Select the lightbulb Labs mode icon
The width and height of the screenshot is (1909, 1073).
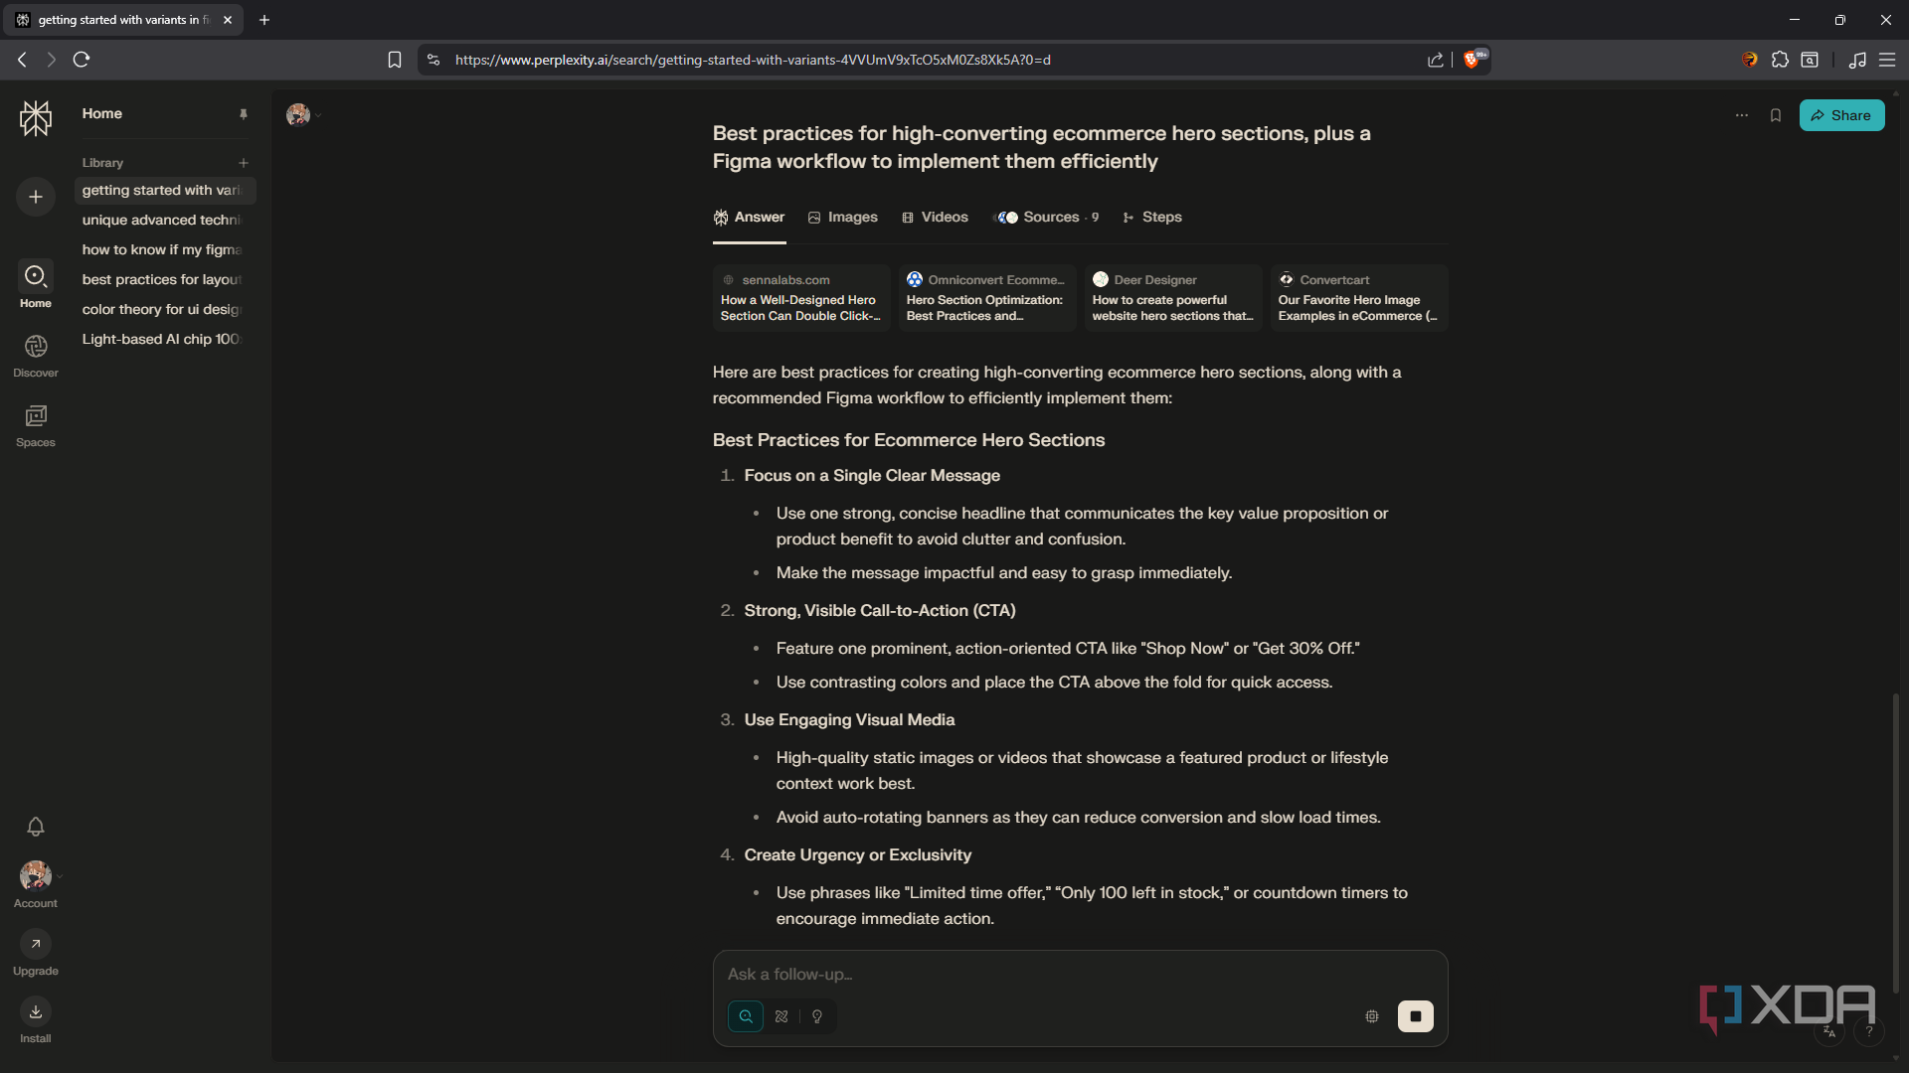pyautogui.click(x=817, y=1016)
